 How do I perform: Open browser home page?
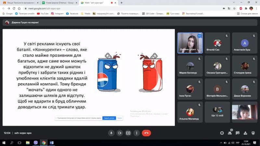[19, 8]
